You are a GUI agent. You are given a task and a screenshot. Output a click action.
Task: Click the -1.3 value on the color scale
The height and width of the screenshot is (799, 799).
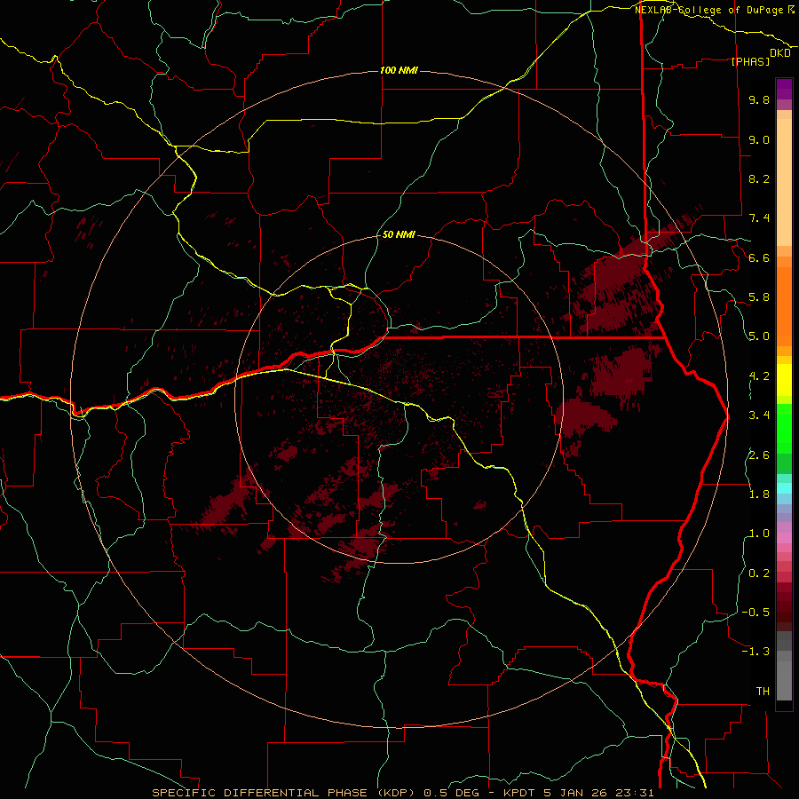tap(755, 652)
